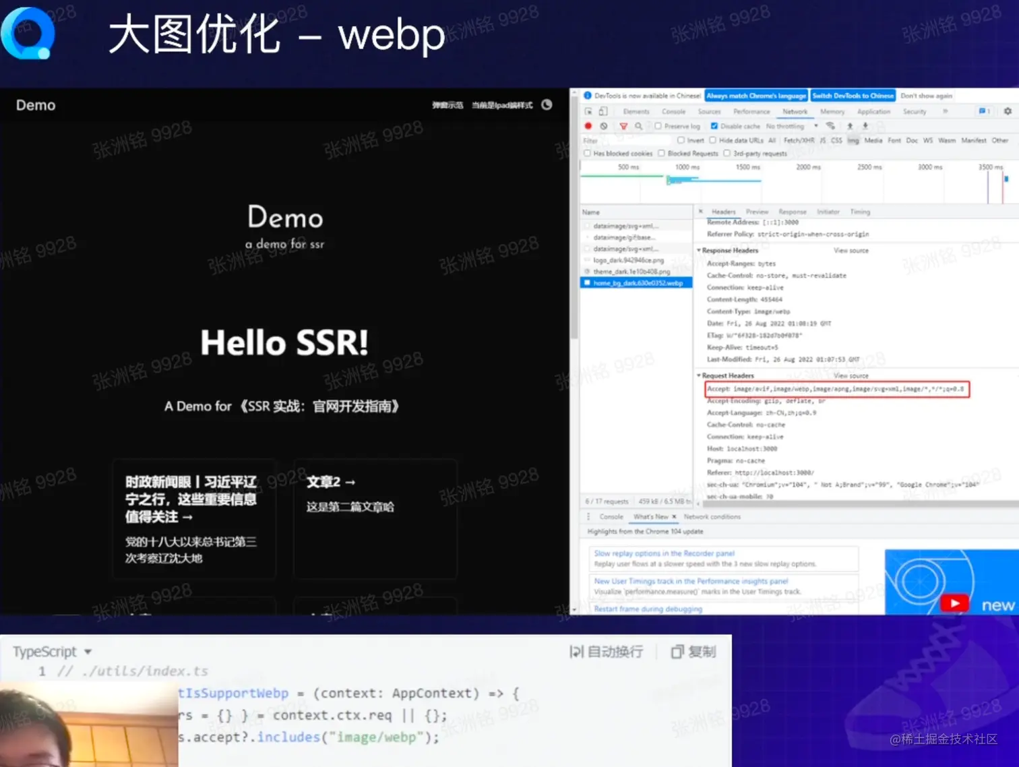Open the Memory tab
Image resolution: width=1019 pixels, height=767 pixels.
832,111
